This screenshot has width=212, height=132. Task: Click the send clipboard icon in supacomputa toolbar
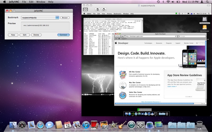[x=104, y=10]
